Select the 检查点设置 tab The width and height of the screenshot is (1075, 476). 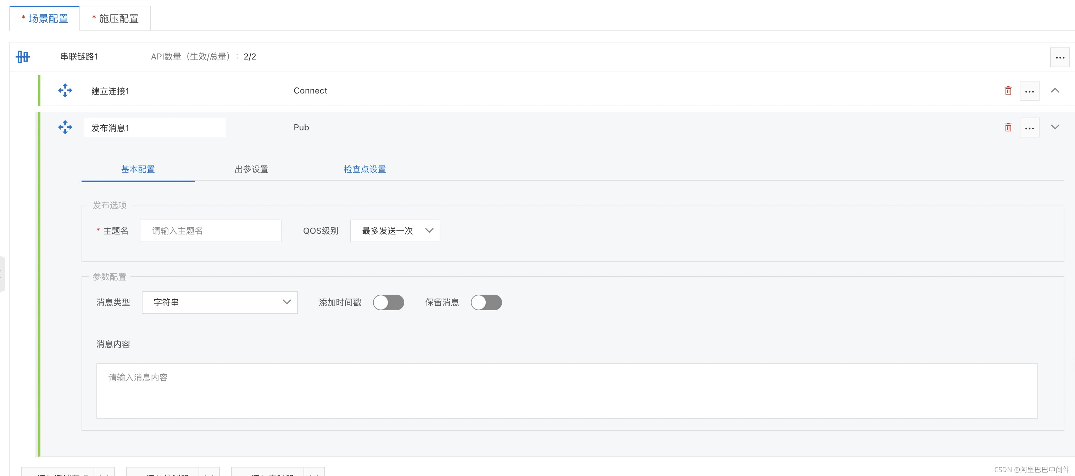click(365, 169)
